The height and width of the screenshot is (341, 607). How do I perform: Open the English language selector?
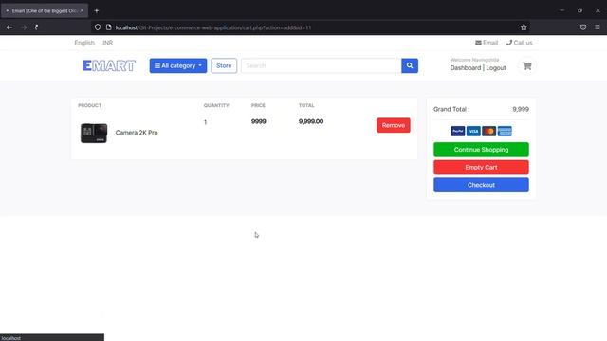84,43
